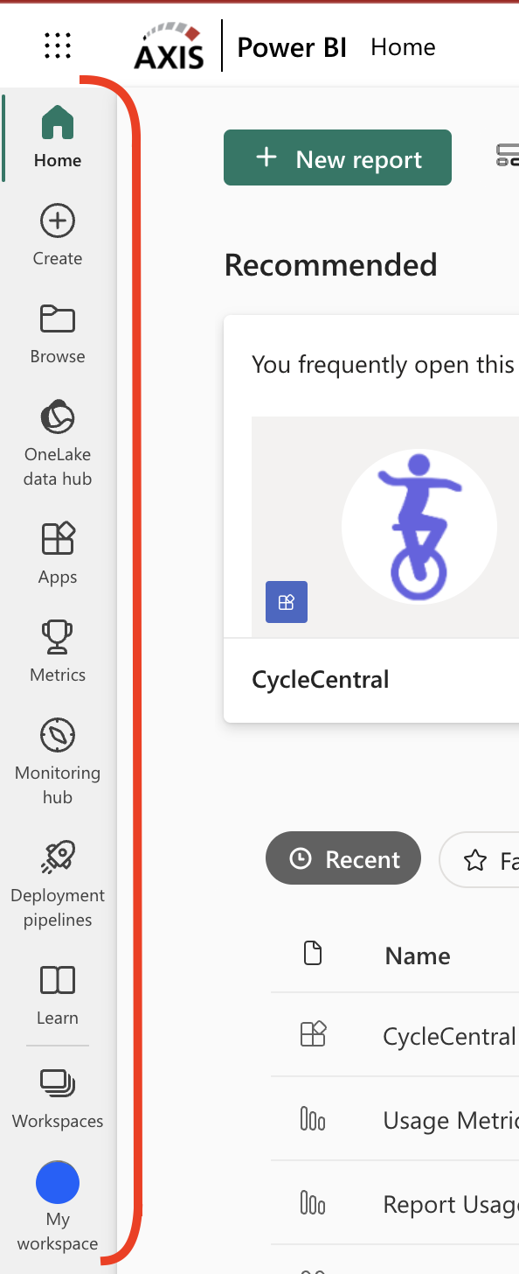Create a new report
Screen dimensions: 519x1274
337,157
